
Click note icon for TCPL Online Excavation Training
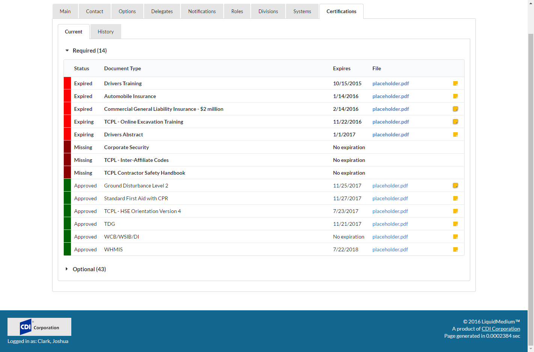(455, 122)
